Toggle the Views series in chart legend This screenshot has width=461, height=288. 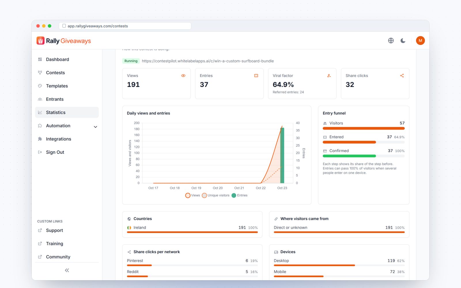[193, 195]
